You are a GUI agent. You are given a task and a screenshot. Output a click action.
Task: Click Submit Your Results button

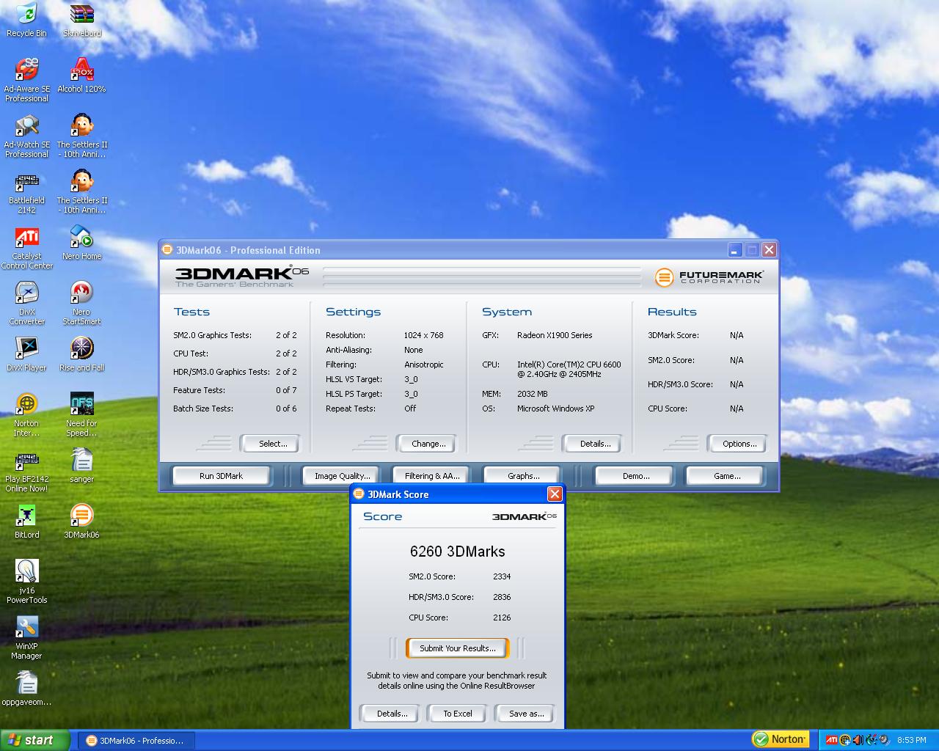tap(457, 648)
